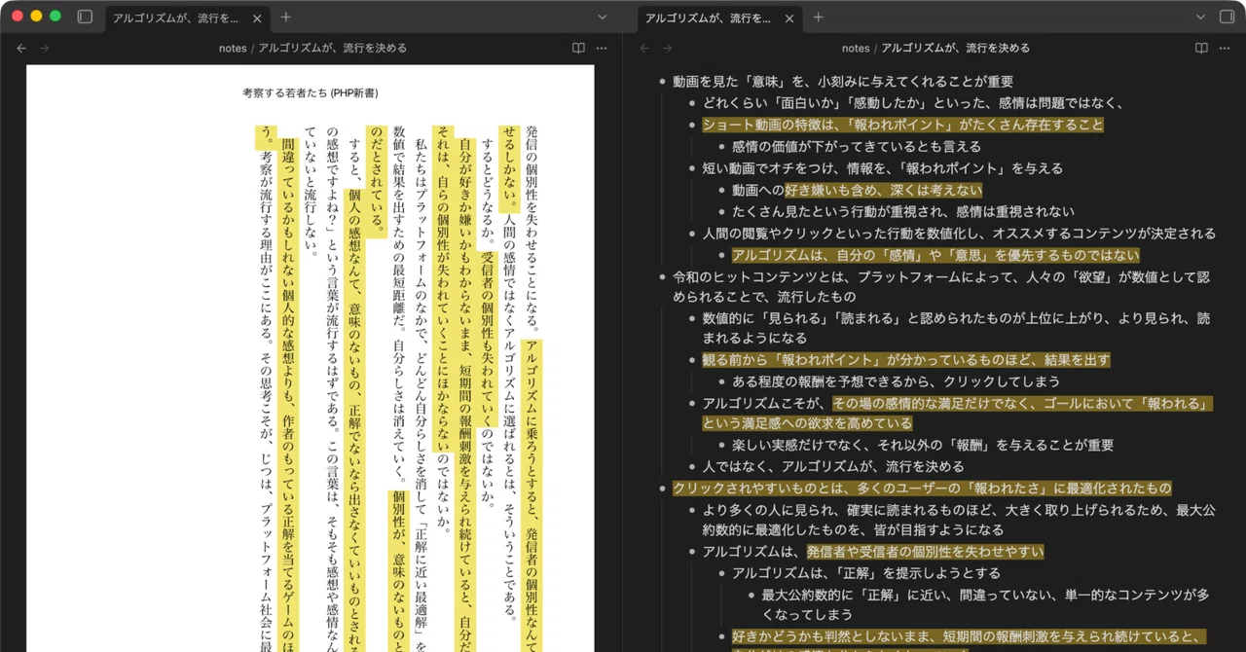Switch left pane reading view icon
This screenshot has width=1246, height=652.
[578, 48]
